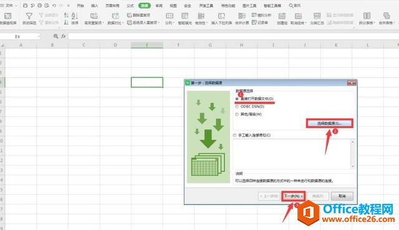
Task: Open the Insert (插入) tab
Action: pyautogui.click(x=94, y=6)
